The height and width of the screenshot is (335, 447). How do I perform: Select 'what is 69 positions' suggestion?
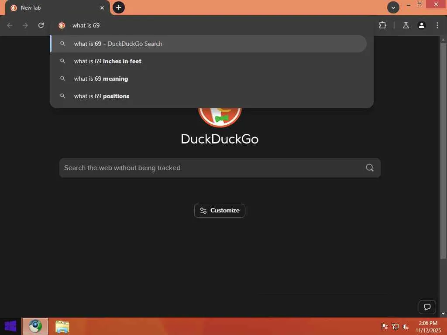click(x=208, y=96)
